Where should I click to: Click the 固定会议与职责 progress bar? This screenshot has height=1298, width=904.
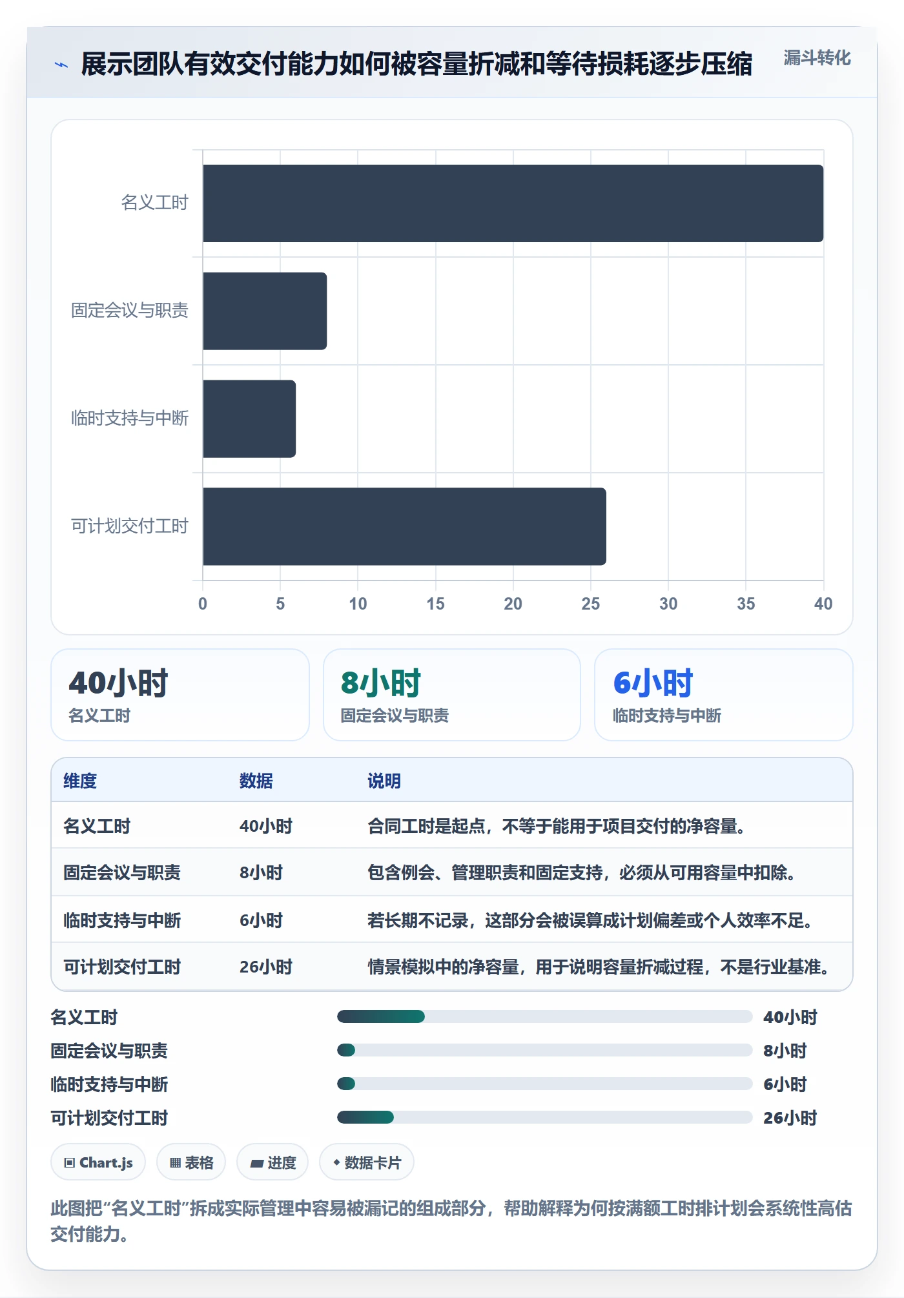545,1050
